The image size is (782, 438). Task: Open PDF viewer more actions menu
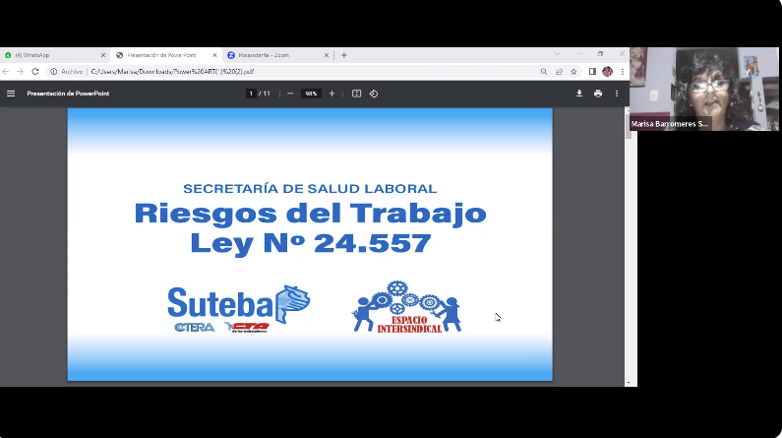click(x=617, y=94)
